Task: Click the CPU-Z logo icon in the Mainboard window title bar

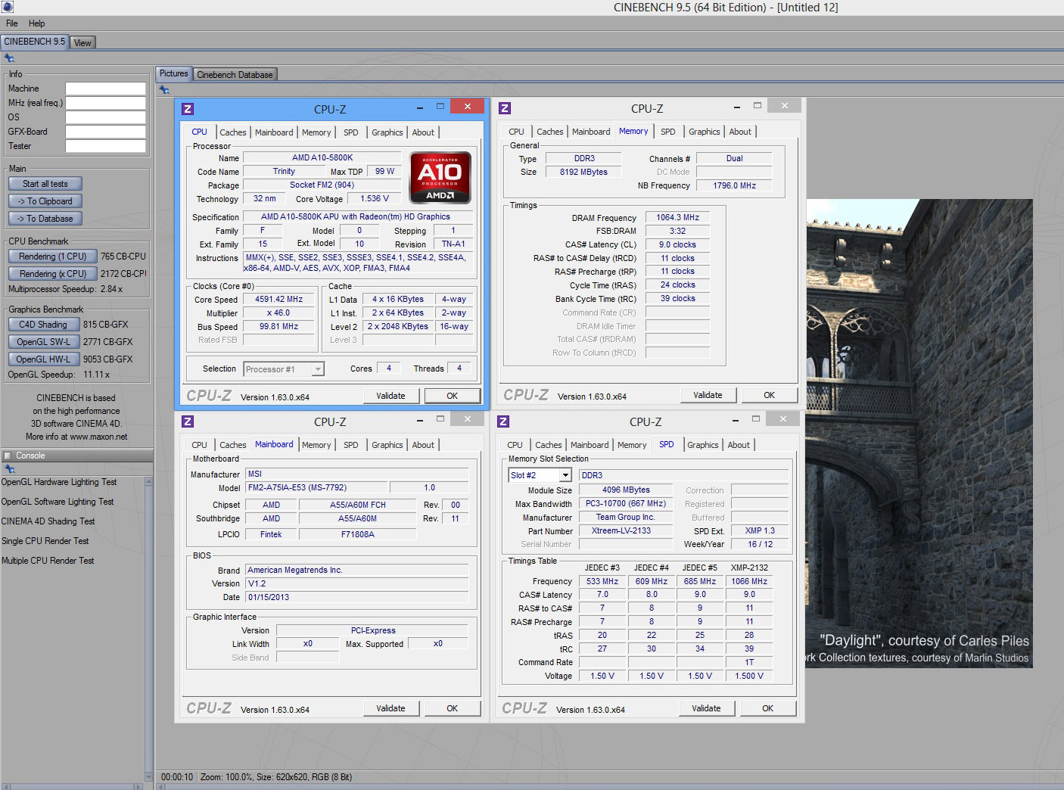Action: click(x=188, y=421)
